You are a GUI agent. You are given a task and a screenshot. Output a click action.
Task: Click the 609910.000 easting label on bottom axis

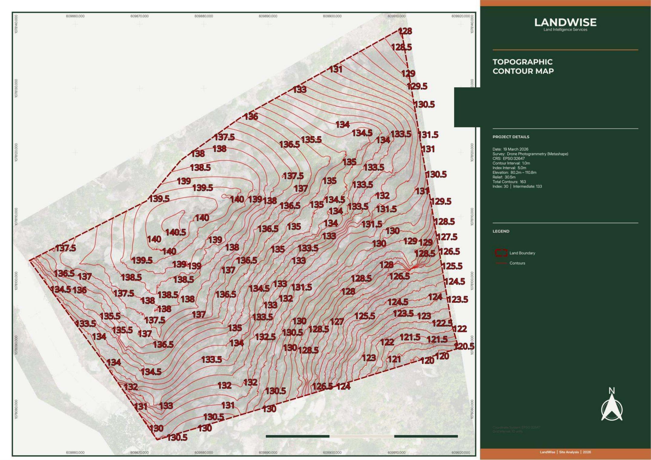click(396, 452)
